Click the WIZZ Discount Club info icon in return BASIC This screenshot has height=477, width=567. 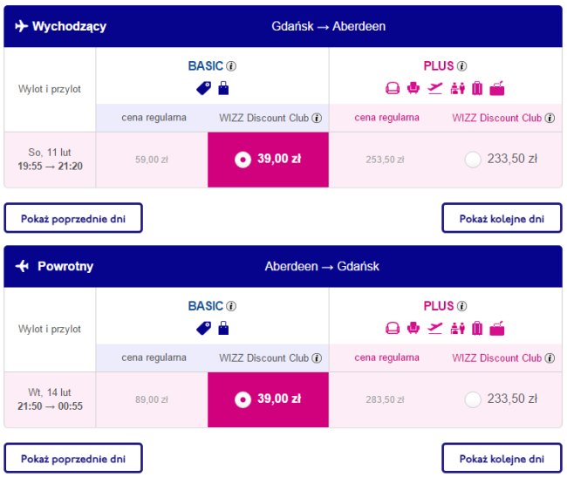[317, 358]
